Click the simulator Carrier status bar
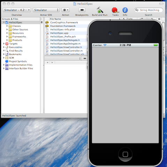The height and width of the screenshot is (167, 167). (125, 45)
